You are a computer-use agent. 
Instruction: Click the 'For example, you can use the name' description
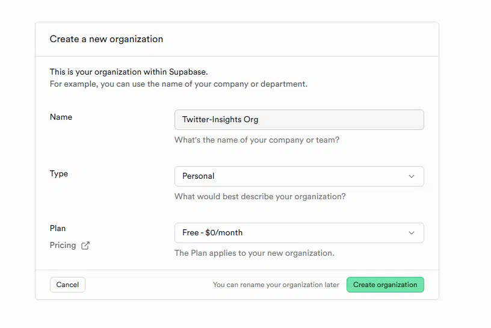[179, 84]
